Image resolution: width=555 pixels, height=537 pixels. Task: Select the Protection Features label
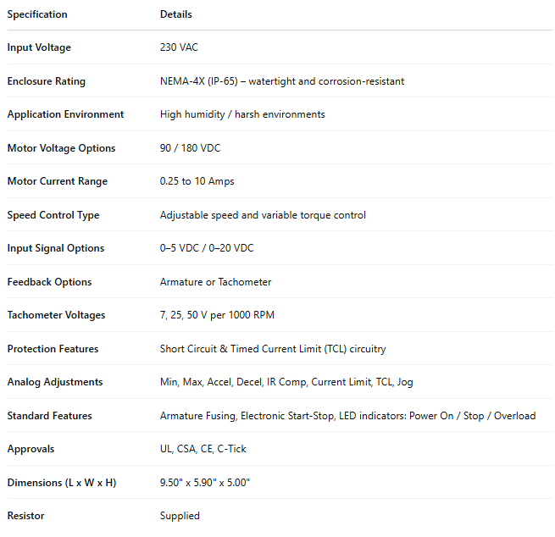tap(53, 349)
